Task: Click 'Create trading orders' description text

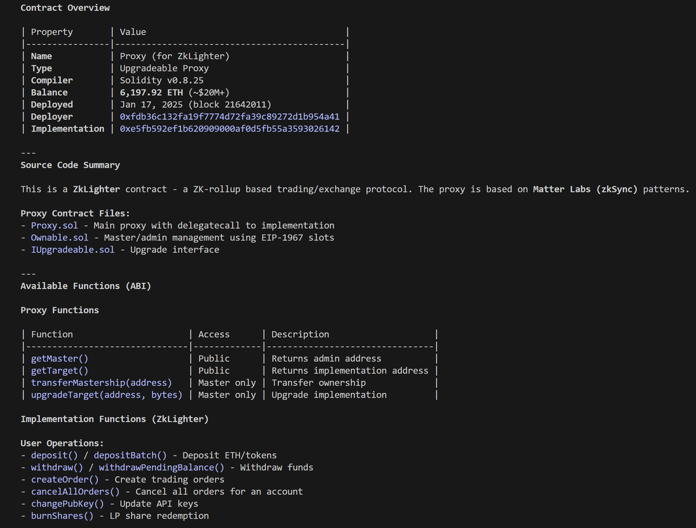Action: pyautogui.click(x=169, y=479)
